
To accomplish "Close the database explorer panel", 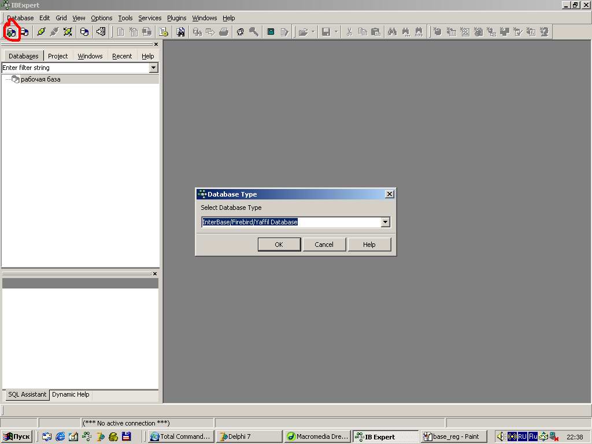I will (156, 44).
